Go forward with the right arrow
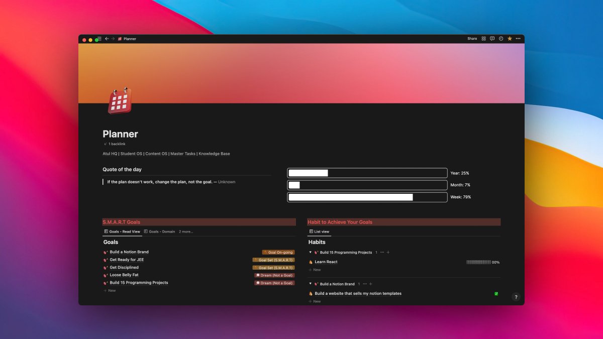The width and height of the screenshot is (603, 339). [113, 39]
